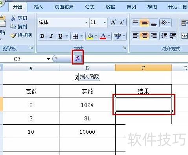The width and height of the screenshot is (188, 155).
Task: Click the Paste clipboard icon
Action: [x=3, y=22]
